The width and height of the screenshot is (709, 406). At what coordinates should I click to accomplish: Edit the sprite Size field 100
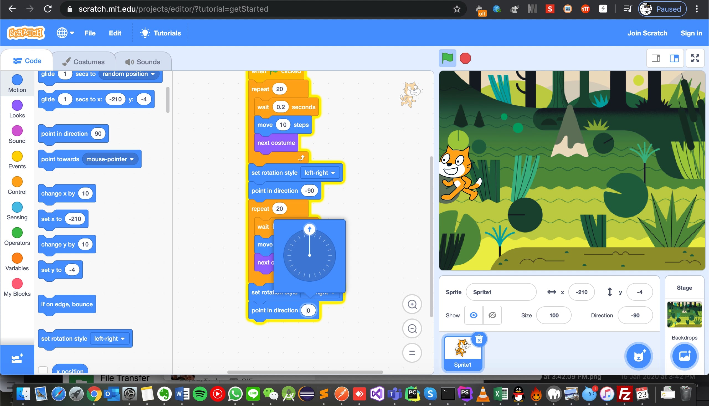(554, 315)
